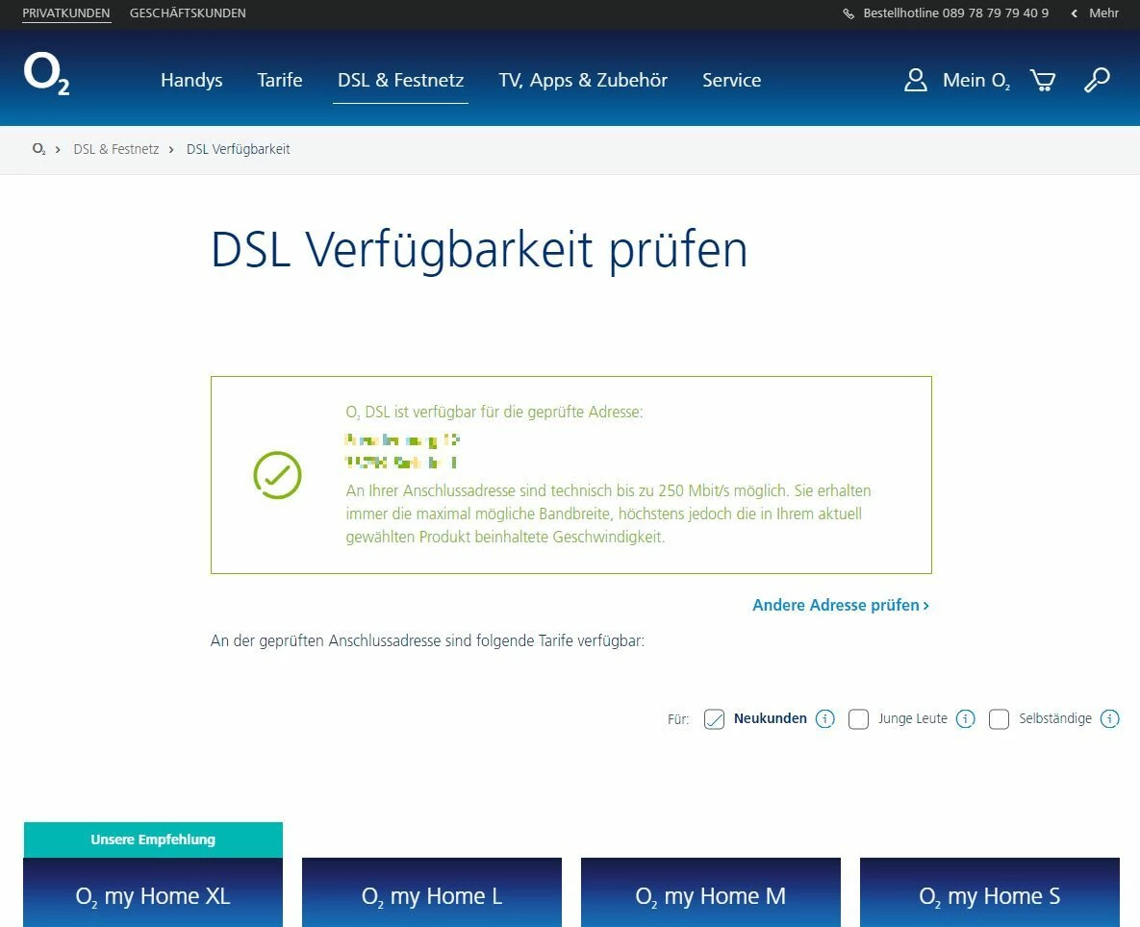1140x927 pixels.
Task: Click the green checkmark availability icon
Action: [x=278, y=475]
